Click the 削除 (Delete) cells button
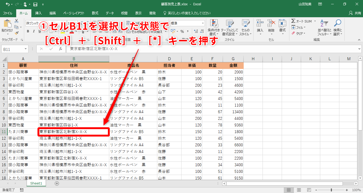This screenshot has width=363, height=193. pyautogui.click(x=271, y=28)
